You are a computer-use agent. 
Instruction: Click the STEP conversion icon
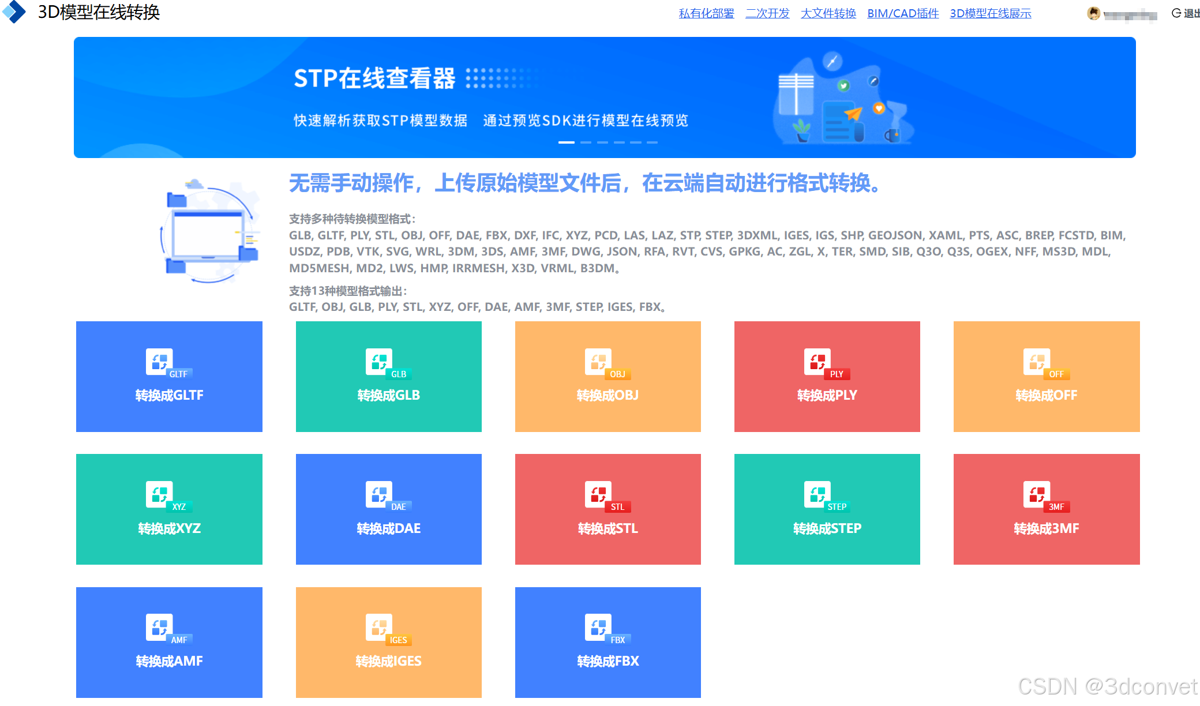pyautogui.click(x=817, y=495)
